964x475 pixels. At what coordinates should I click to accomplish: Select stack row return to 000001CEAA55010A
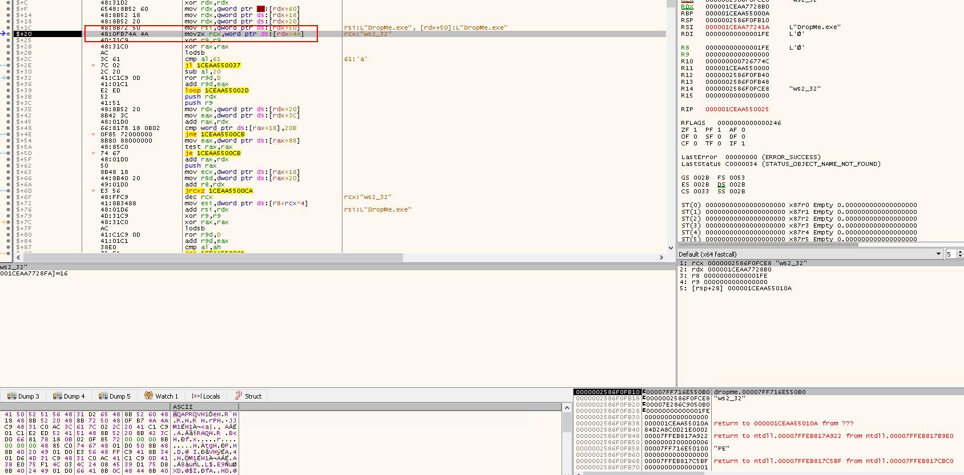[x=768, y=424]
